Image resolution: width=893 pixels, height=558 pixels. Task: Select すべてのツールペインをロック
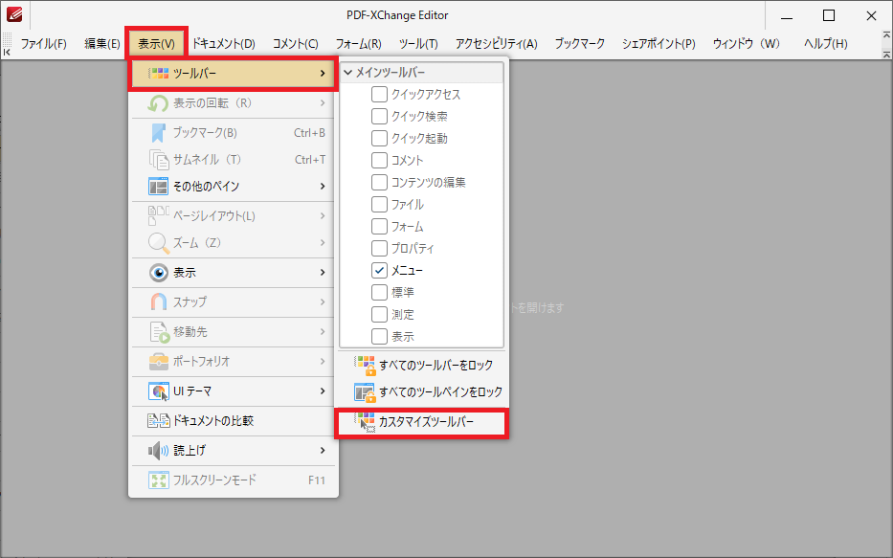pos(421,392)
